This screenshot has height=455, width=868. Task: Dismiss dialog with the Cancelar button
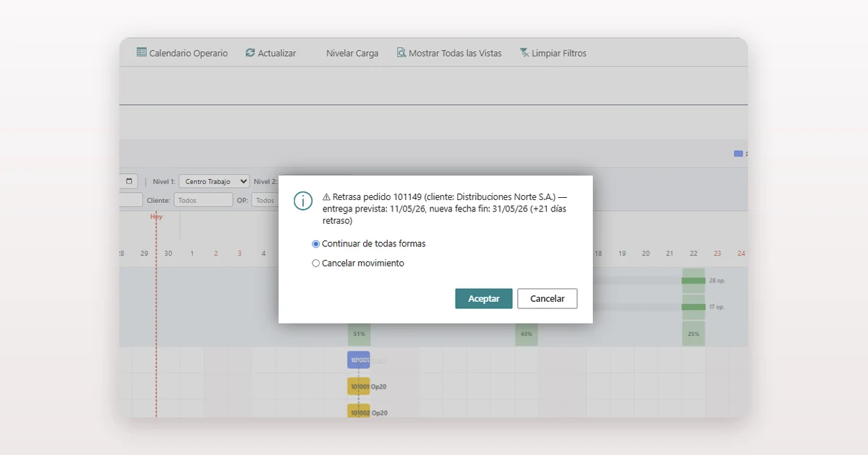pyautogui.click(x=548, y=298)
